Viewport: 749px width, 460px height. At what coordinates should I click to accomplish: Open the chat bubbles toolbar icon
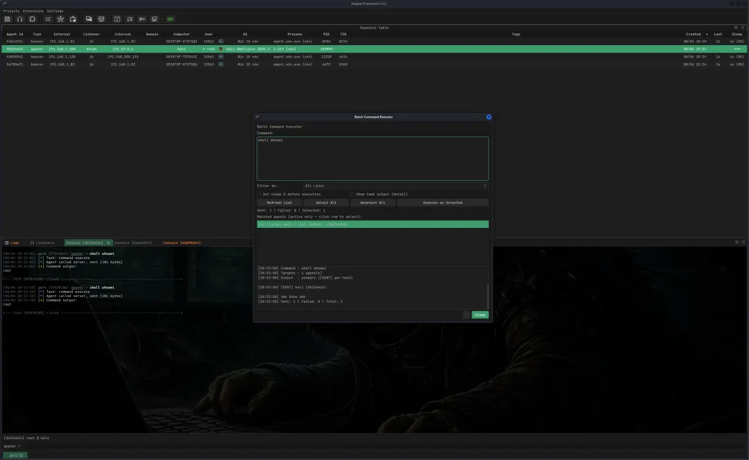click(x=88, y=19)
